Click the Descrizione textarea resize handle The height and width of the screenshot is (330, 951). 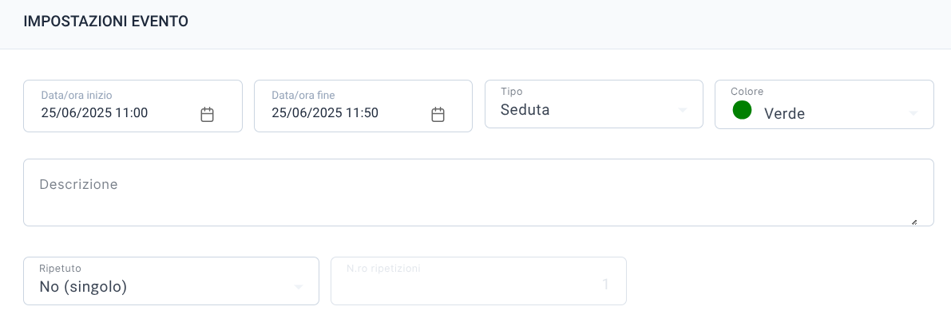coord(913,222)
